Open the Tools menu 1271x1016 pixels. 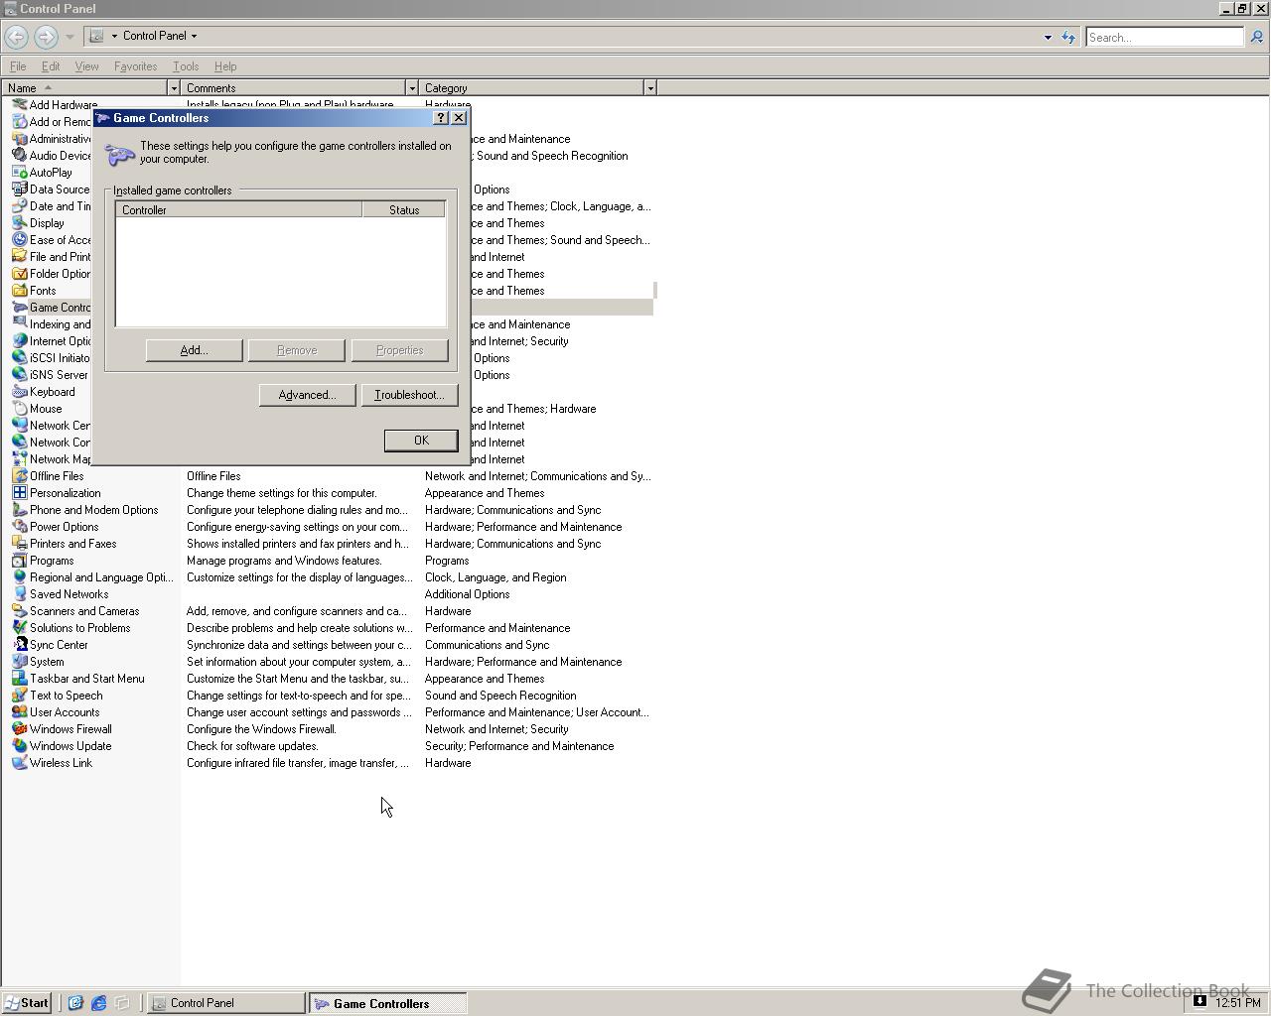(x=186, y=66)
